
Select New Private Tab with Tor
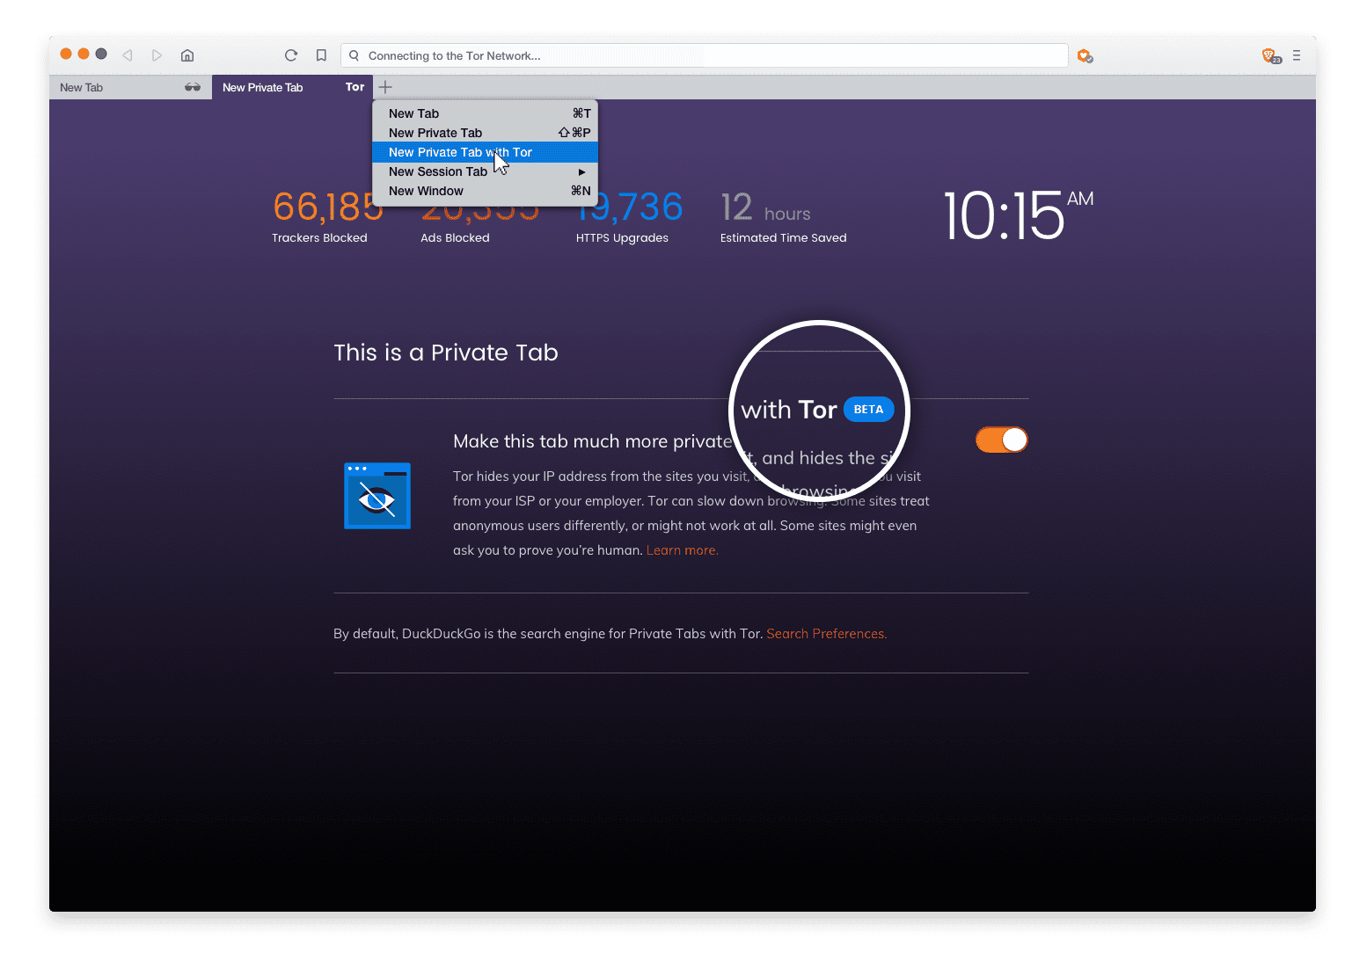[x=485, y=152]
